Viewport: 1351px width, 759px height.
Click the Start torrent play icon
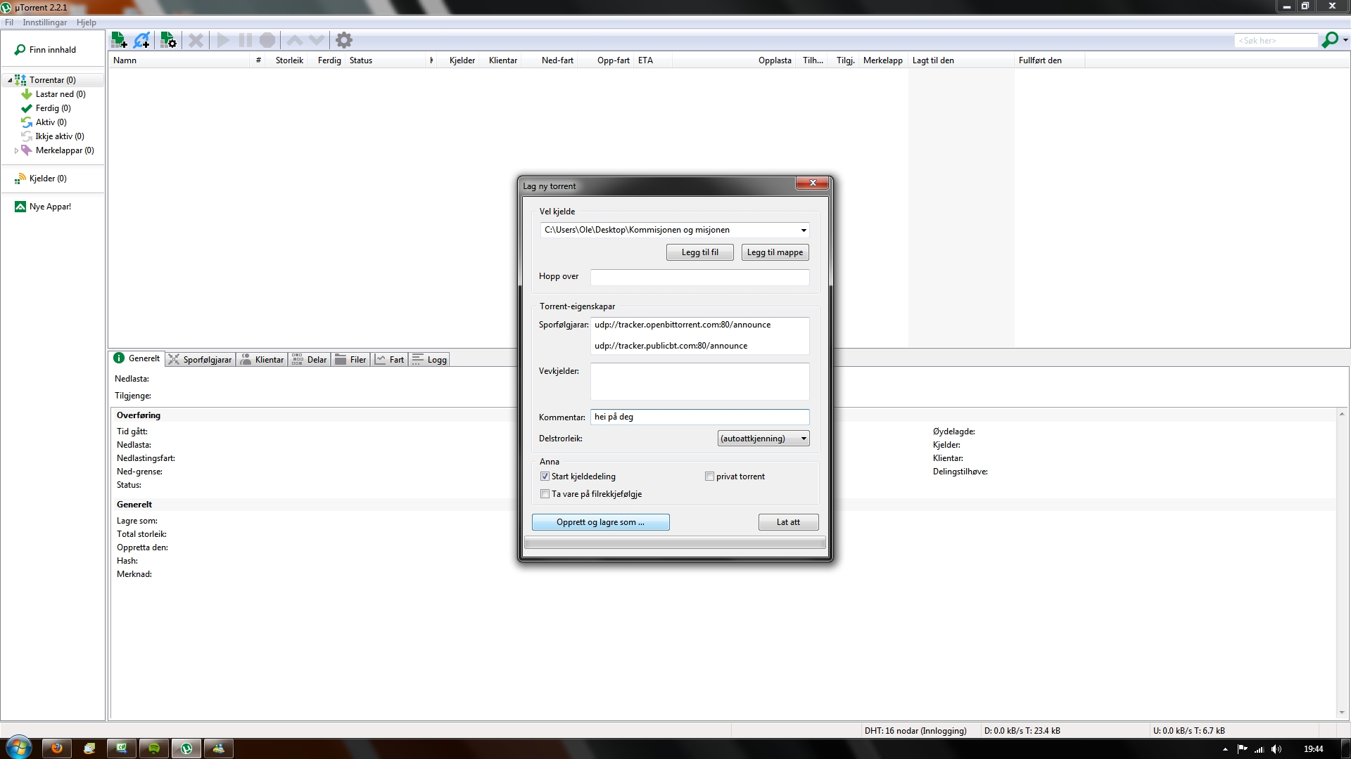click(223, 40)
